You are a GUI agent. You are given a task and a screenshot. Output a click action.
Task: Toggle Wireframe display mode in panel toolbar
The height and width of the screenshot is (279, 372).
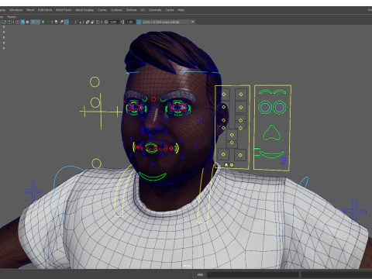[17, 22]
